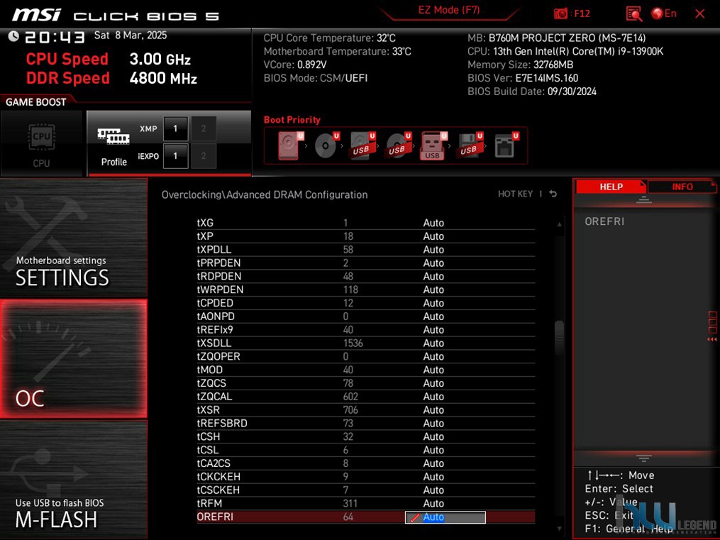Collapse help panel top grip handle
Screen dimensions: 720x540
coord(644,199)
